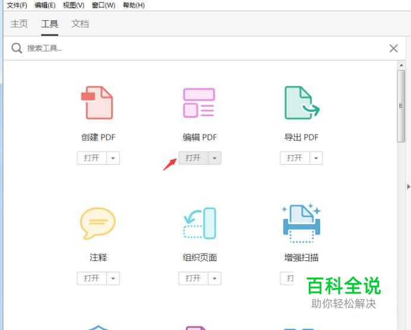
Task: Open the 注释 tool with 打开
Action: (x=91, y=278)
